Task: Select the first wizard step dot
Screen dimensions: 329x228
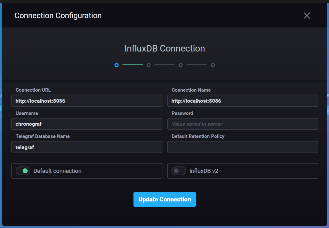Action: [116, 65]
